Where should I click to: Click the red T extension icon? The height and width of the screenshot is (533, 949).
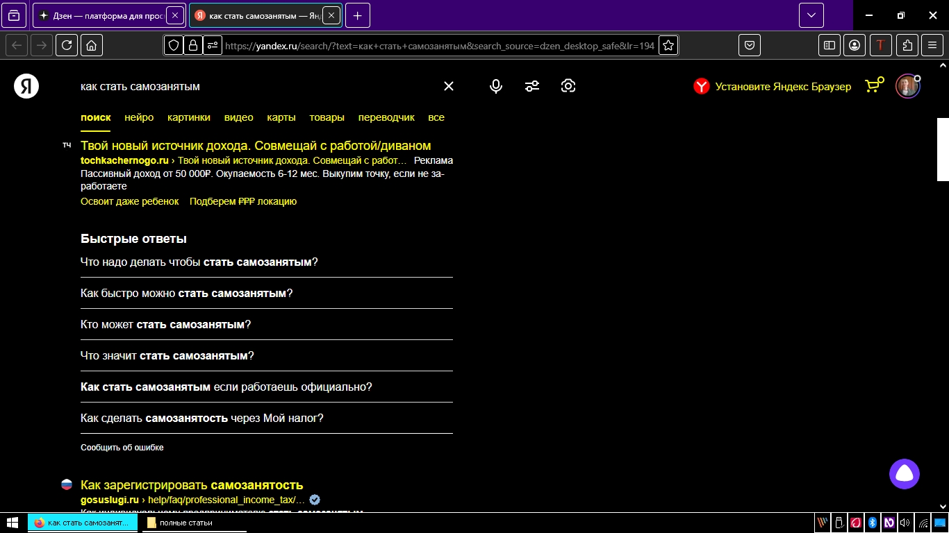[880, 45]
